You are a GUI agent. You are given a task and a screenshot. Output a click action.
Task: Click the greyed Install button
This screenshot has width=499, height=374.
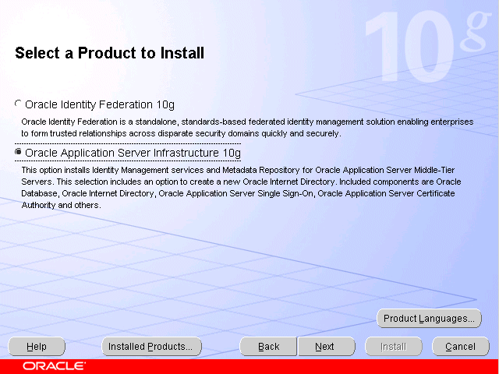point(393,346)
